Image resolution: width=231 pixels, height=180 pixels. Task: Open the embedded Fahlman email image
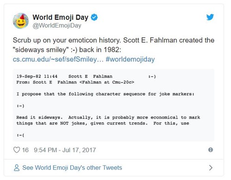point(114,105)
